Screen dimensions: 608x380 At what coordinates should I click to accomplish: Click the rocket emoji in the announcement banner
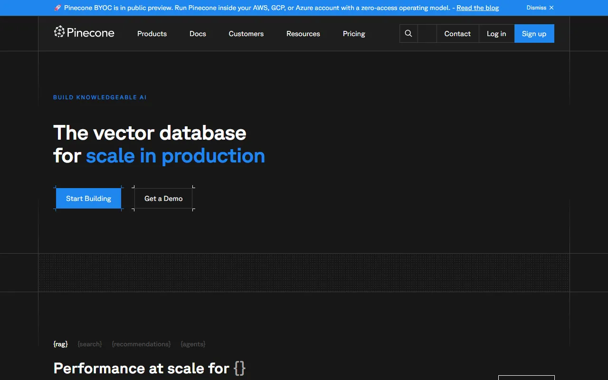coord(57,8)
